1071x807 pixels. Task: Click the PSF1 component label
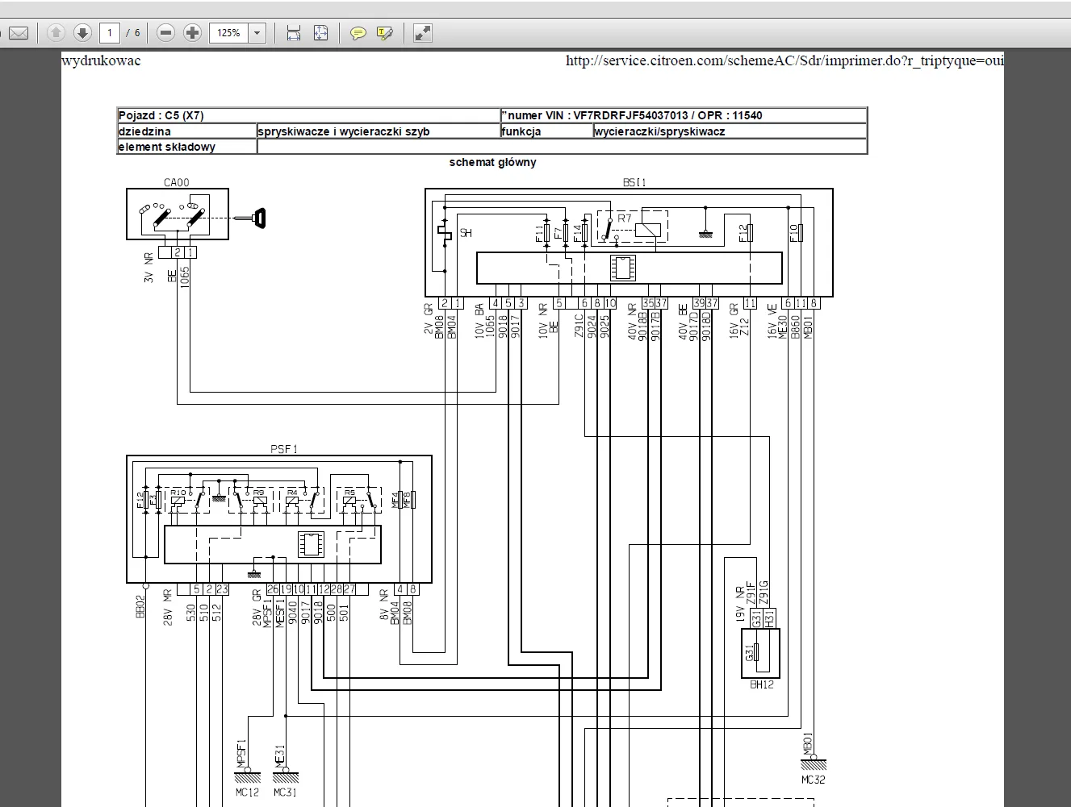pyautogui.click(x=284, y=449)
